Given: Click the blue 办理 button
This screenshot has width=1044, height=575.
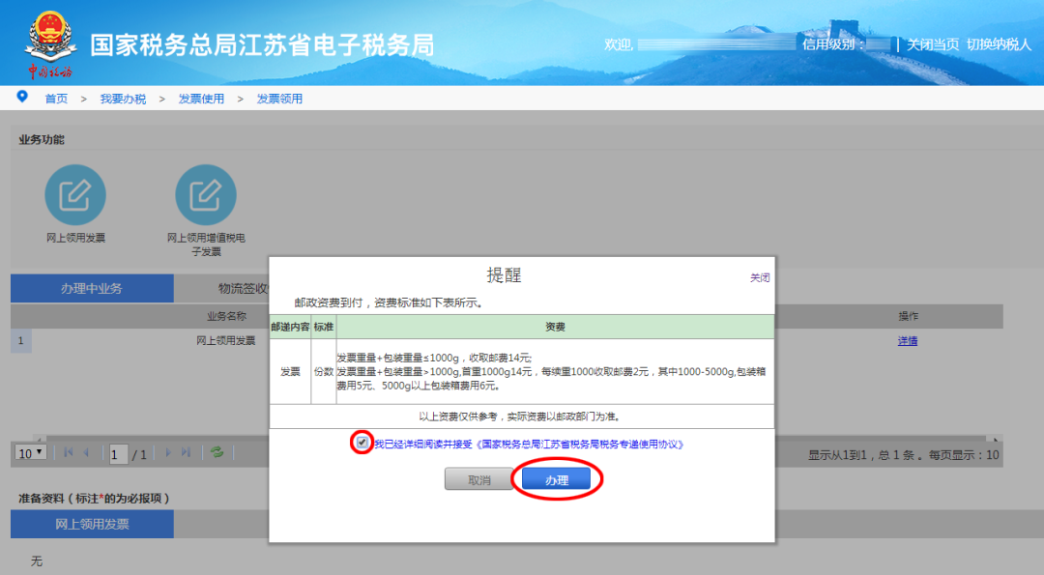Looking at the screenshot, I should point(556,479).
